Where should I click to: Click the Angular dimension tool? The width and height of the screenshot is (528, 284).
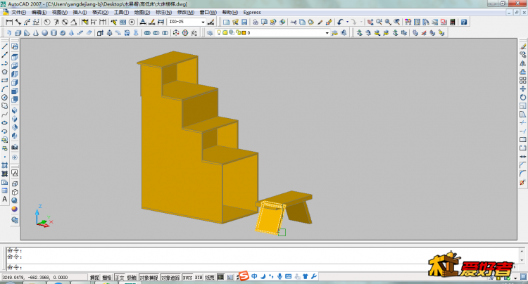[73, 22]
